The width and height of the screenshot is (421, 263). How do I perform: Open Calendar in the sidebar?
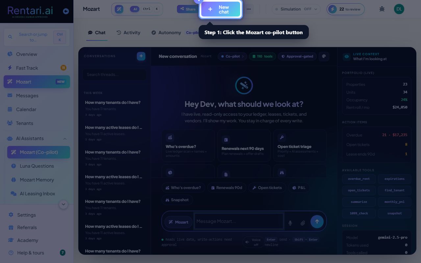37,109
